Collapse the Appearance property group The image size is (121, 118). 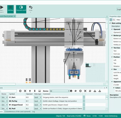112,82
